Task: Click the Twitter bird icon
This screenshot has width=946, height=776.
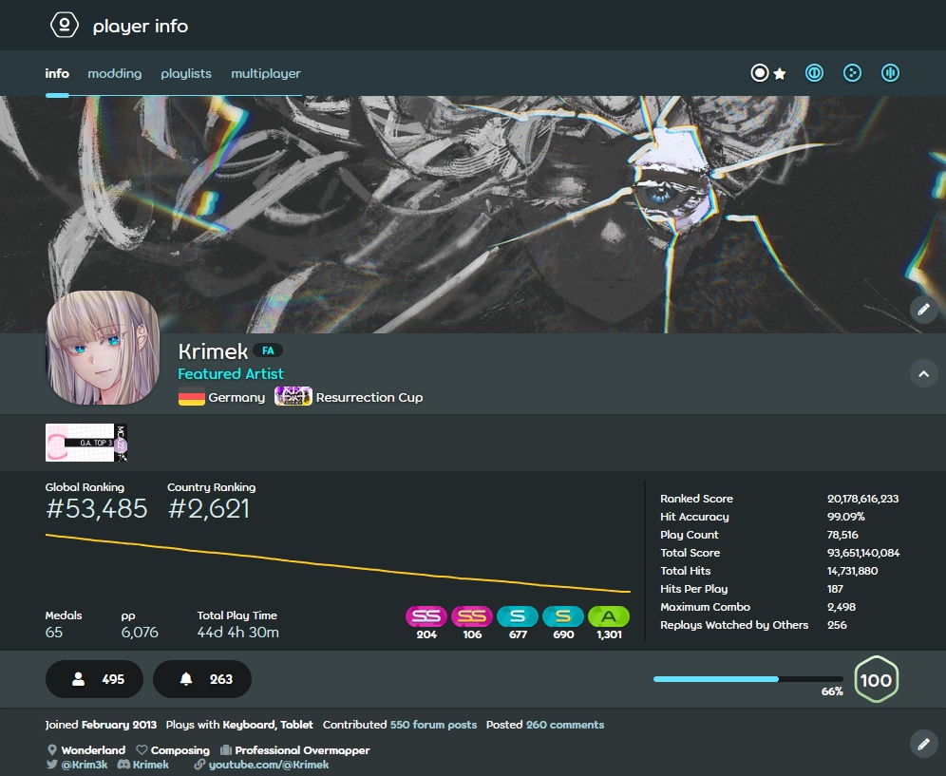Action: point(52,764)
